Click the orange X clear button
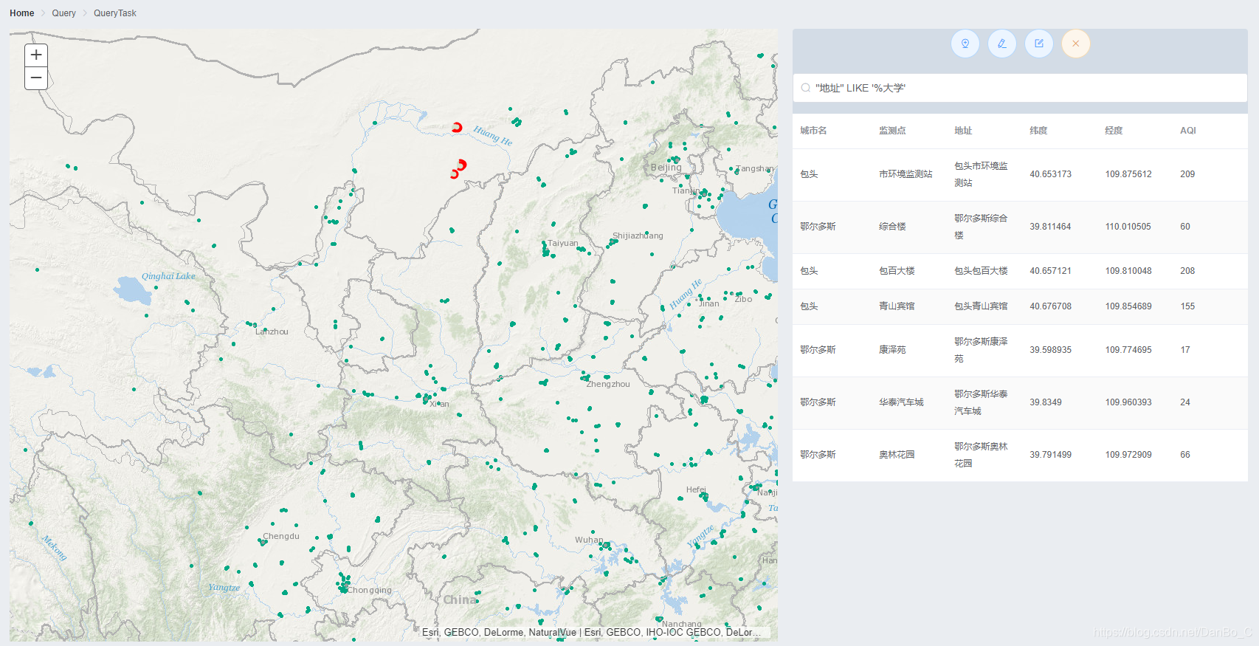Screen dimensions: 1259x646 pos(1076,44)
